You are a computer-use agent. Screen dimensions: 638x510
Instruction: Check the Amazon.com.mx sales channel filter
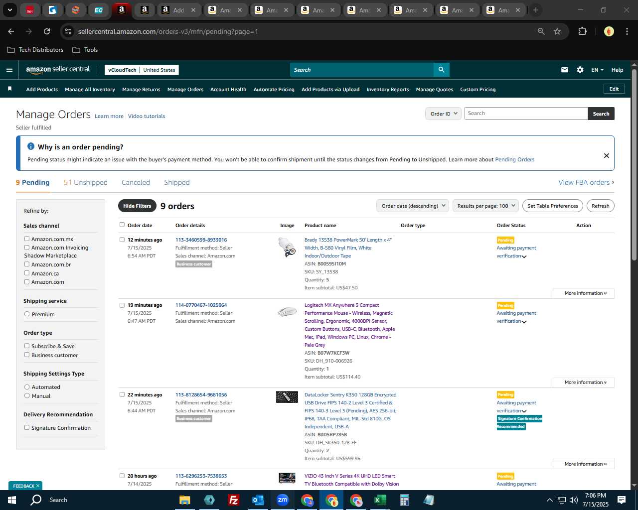27,239
